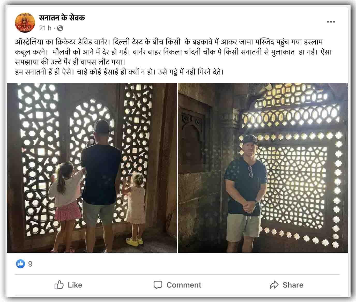
Task: Click the arrow icon on Share button
Action: pyautogui.click(x=274, y=285)
